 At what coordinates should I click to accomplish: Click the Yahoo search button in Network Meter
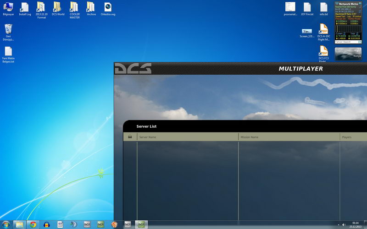[360, 42]
